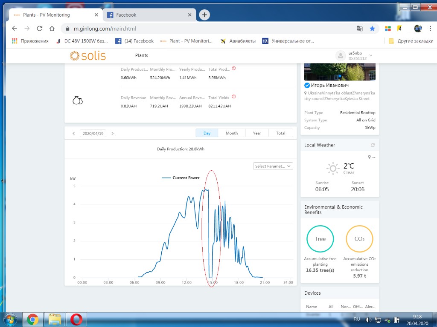Open the Plants navigation link
The height and width of the screenshot is (327, 437).
(142, 56)
